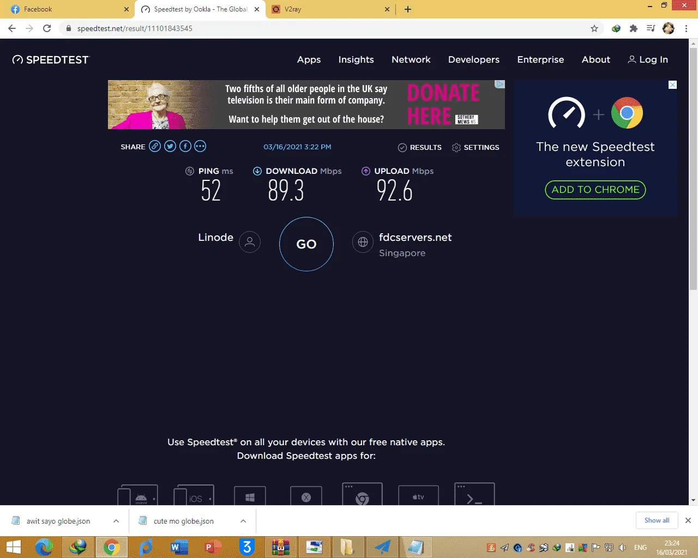Close the Speedtest extension ad
698x558 pixels.
point(672,84)
